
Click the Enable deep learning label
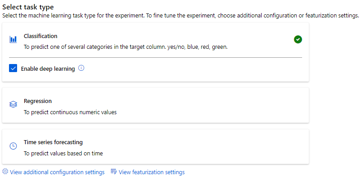point(48,69)
